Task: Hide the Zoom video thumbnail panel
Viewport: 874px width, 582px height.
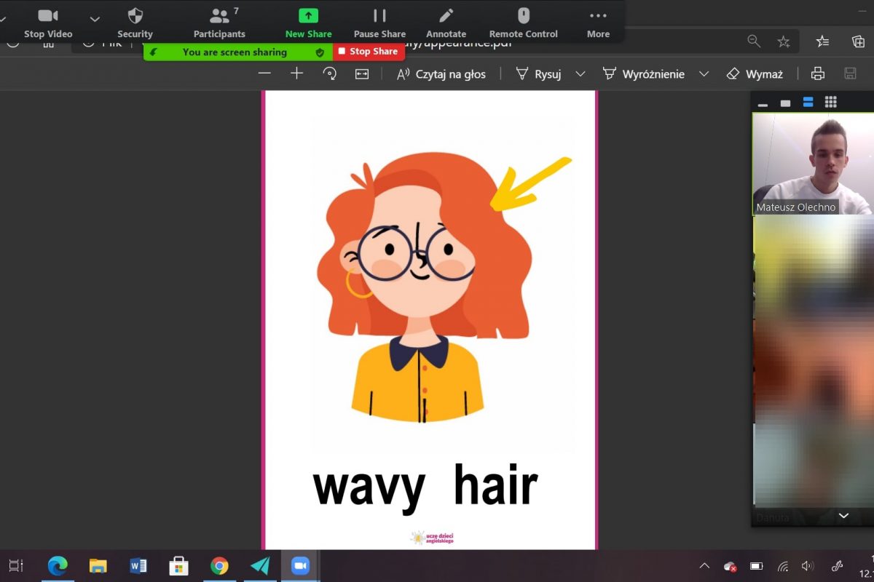Action: point(763,103)
